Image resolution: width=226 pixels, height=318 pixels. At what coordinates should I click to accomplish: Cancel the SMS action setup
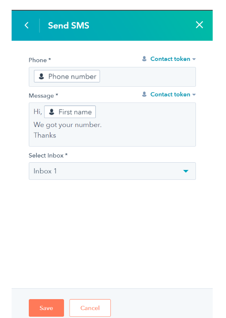coord(90,308)
